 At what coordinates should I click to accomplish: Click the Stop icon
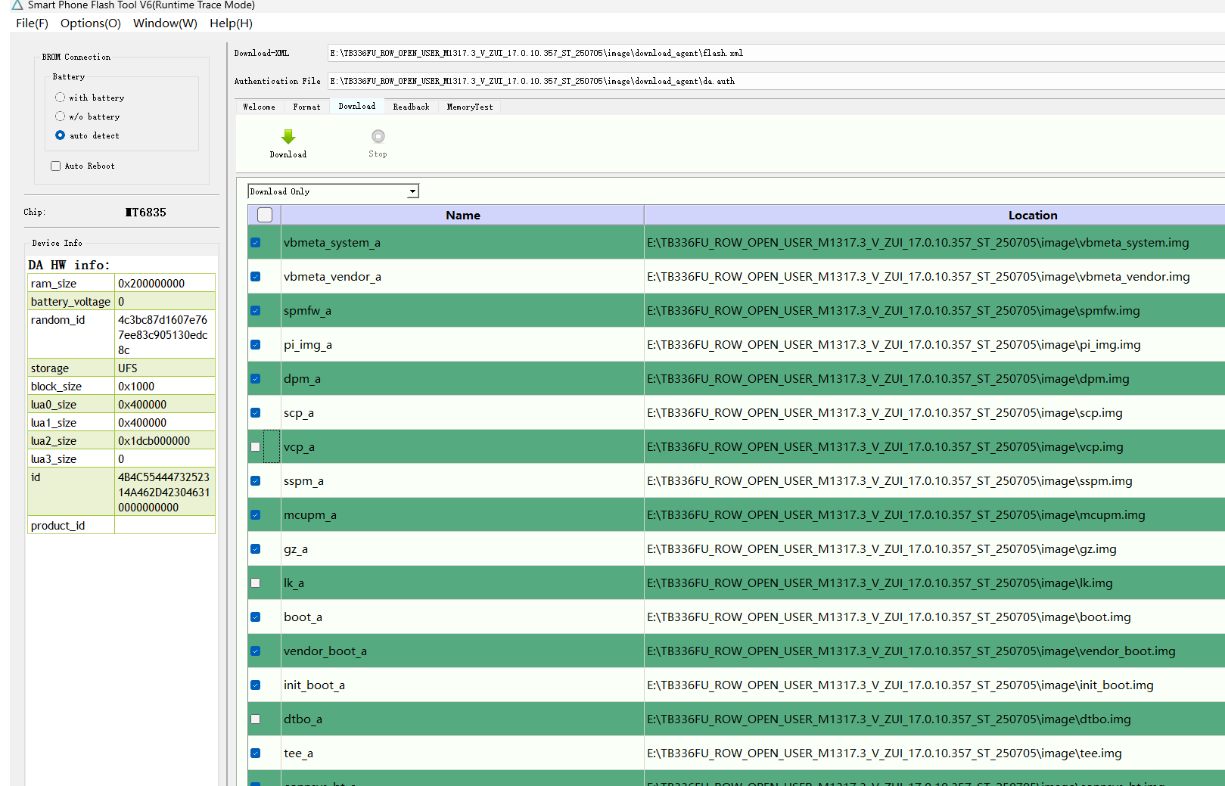(378, 136)
